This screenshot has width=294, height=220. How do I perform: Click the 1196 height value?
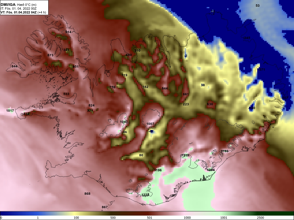158,170
